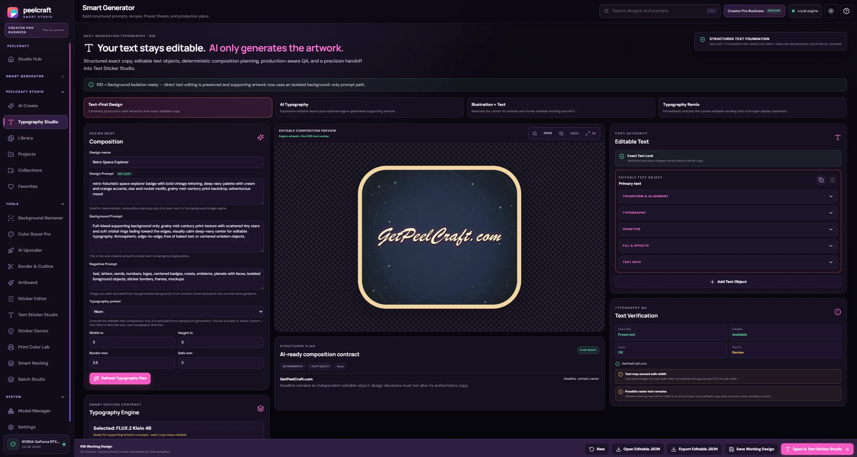Select Typography Studio in sidebar
The height and width of the screenshot is (457, 857).
[x=35, y=122]
